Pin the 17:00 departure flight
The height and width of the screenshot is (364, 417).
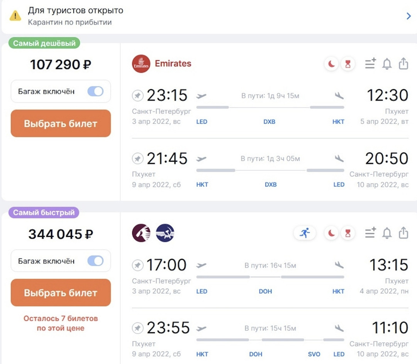137,265
